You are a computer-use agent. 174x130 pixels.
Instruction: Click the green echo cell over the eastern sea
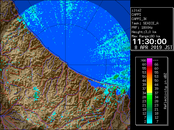(x=116, y=76)
